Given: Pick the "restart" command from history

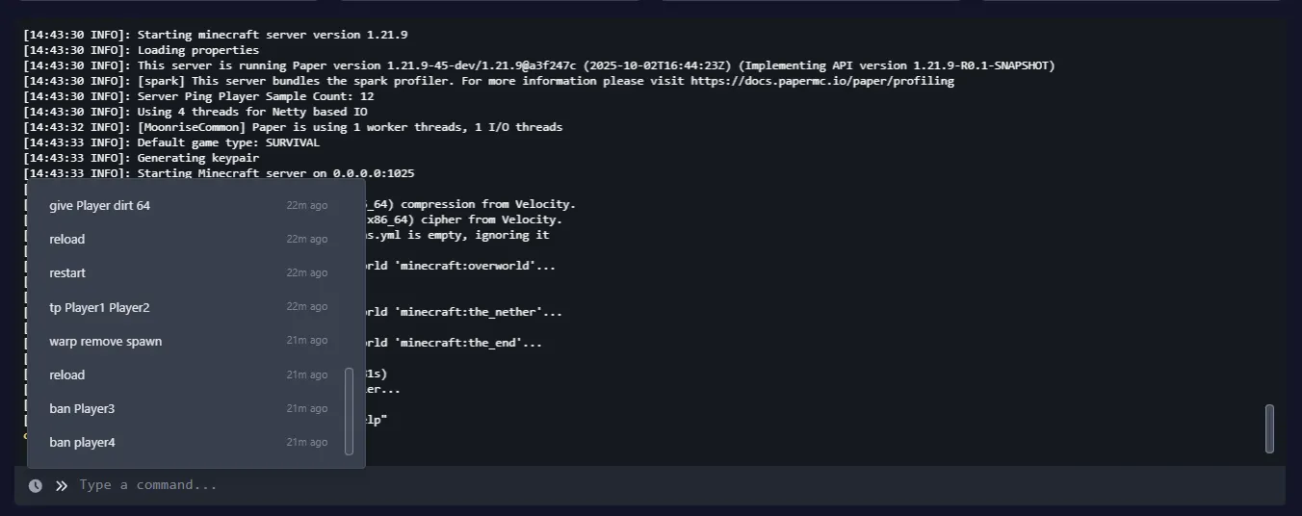Looking at the screenshot, I should 67,273.
